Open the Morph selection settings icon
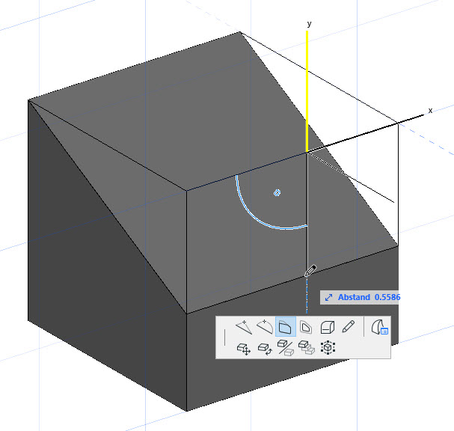The image size is (454, 431). tap(379, 327)
